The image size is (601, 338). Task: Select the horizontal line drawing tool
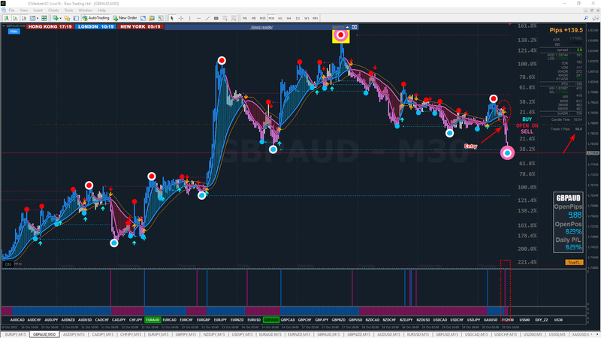click(x=198, y=18)
